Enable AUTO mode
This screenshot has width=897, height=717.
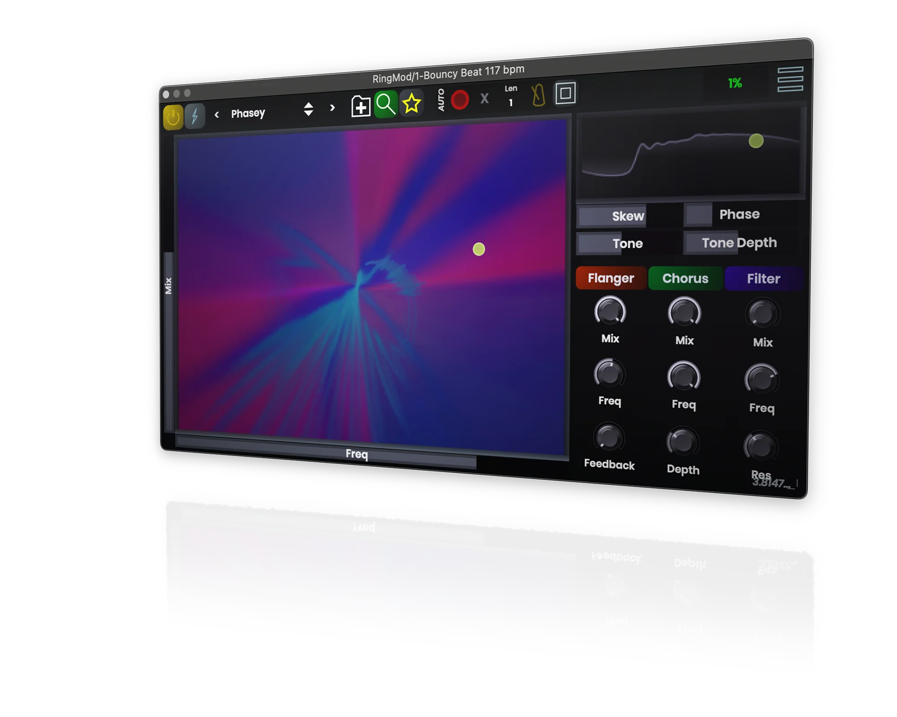click(x=442, y=99)
